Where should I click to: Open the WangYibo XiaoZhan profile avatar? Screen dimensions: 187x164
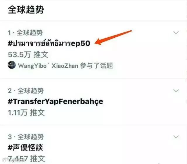[12, 65]
